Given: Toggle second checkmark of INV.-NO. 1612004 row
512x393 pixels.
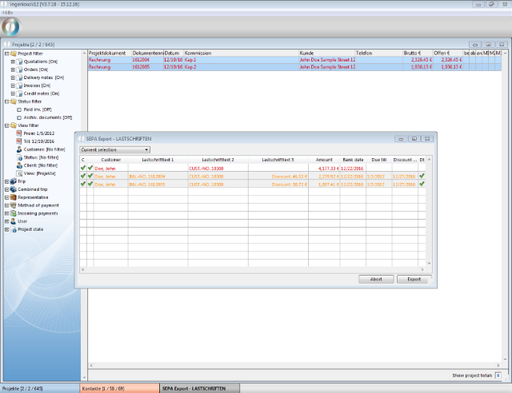Looking at the screenshot, I should coord(90,176).
